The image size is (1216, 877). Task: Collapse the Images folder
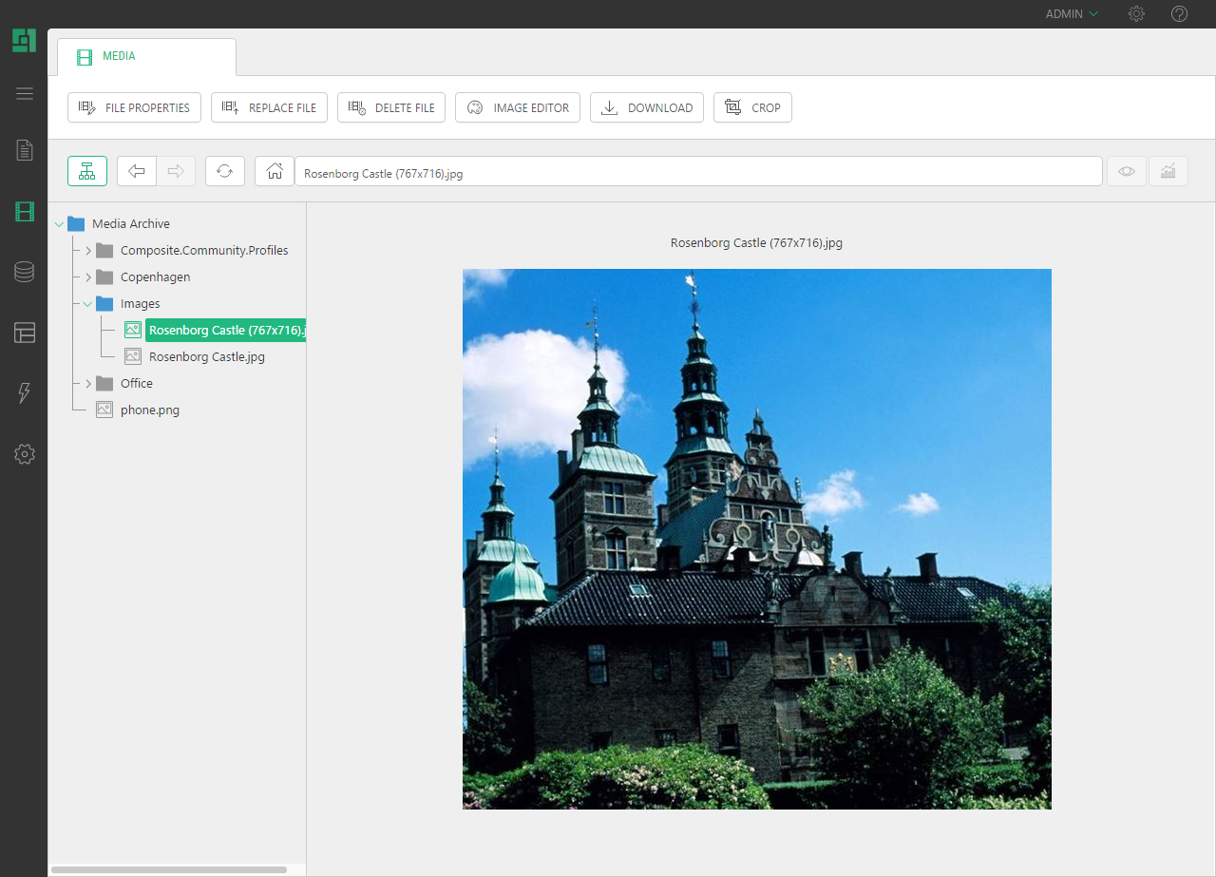coord(88,304)
